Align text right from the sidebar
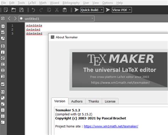Image resolution: width=168 pixels, height=135 pixels. point(3,76)
